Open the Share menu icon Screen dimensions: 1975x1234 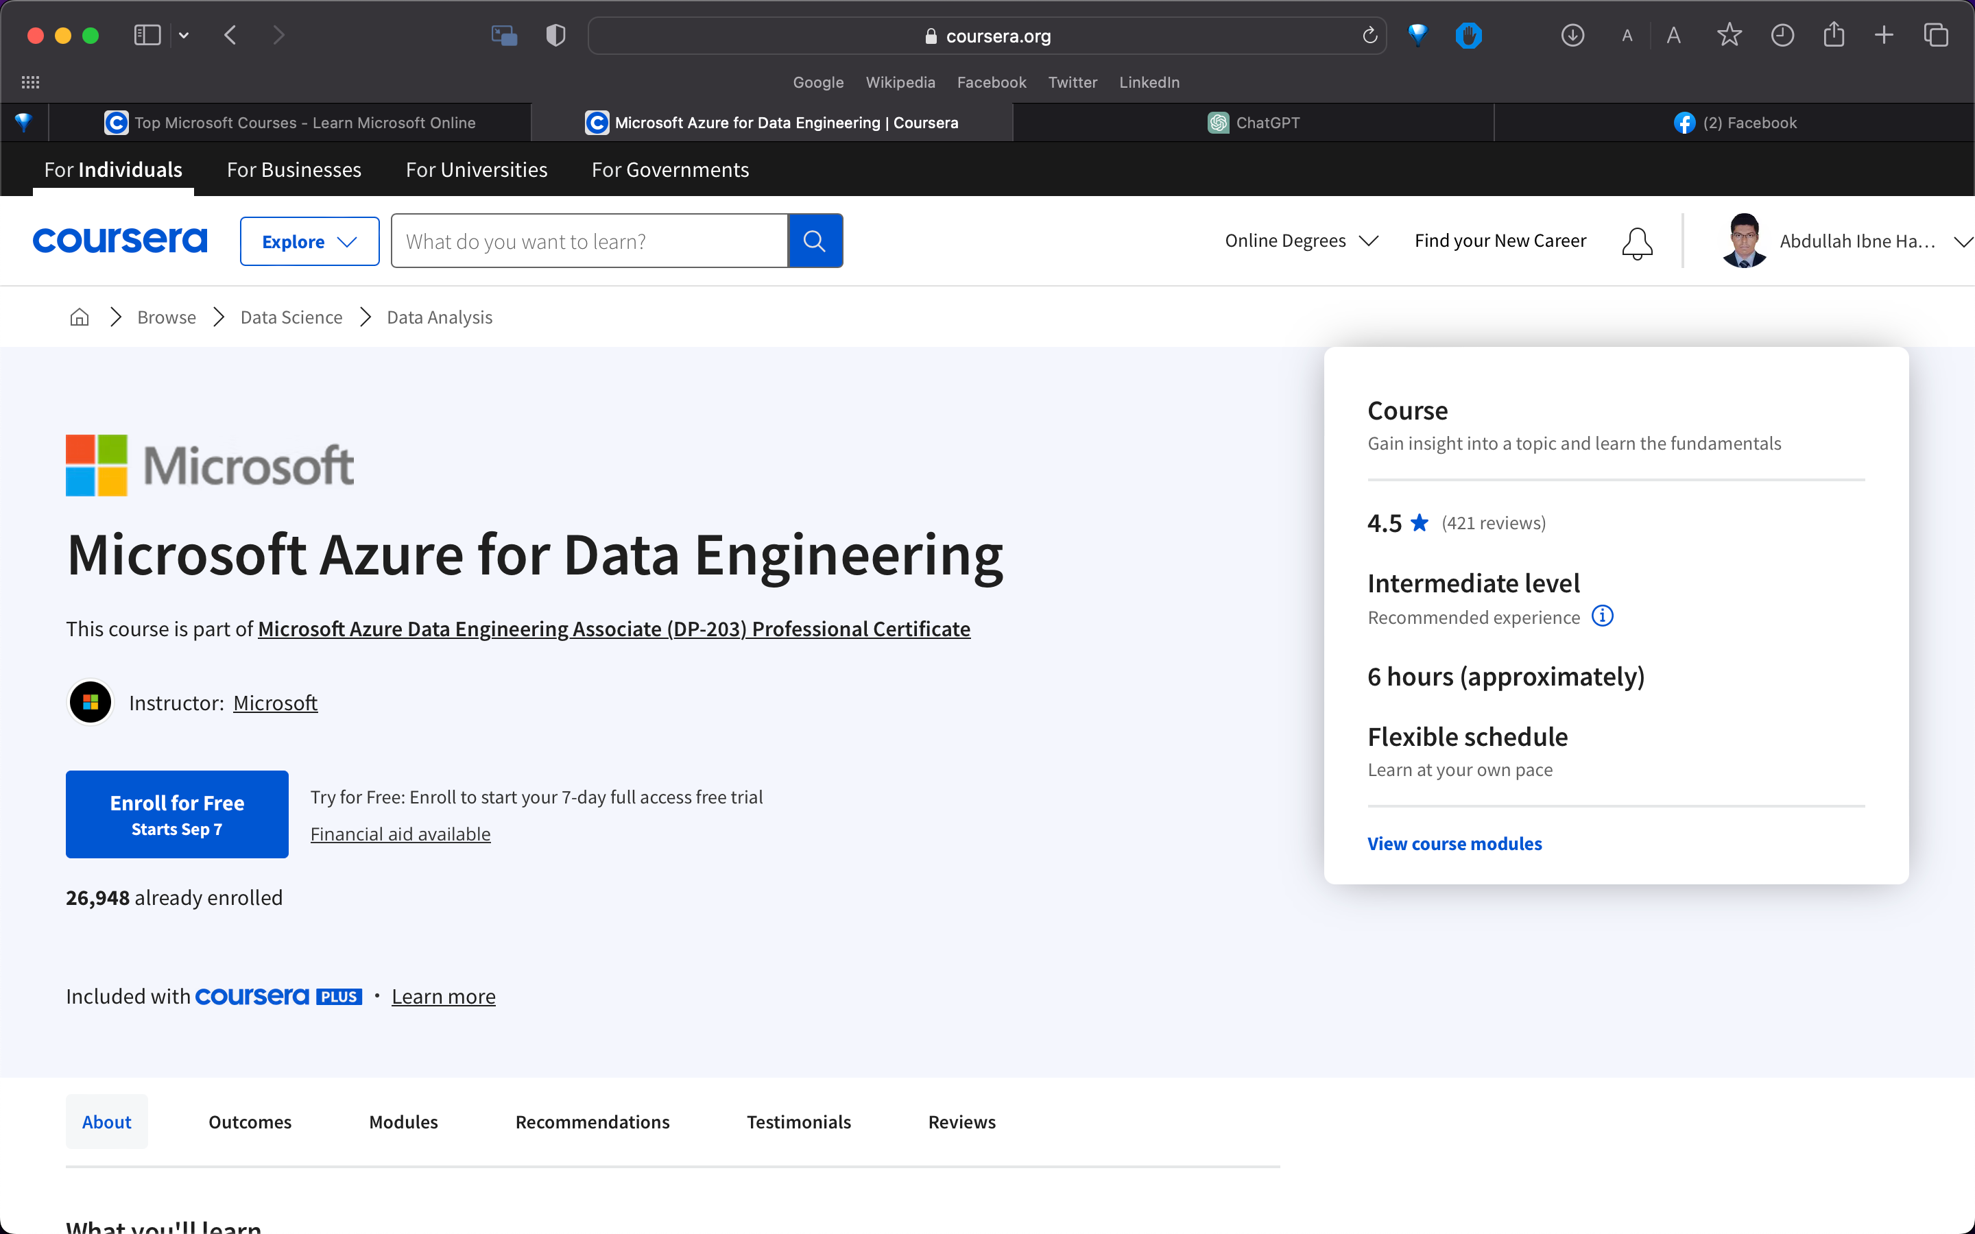(1834, 34)
